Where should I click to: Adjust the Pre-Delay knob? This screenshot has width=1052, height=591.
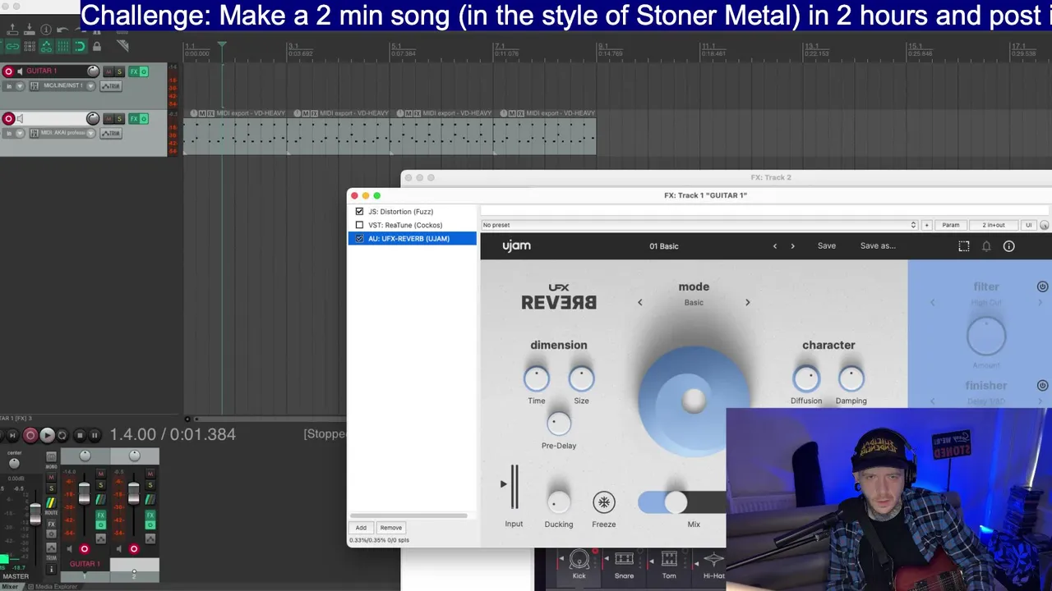click(559, 424)
